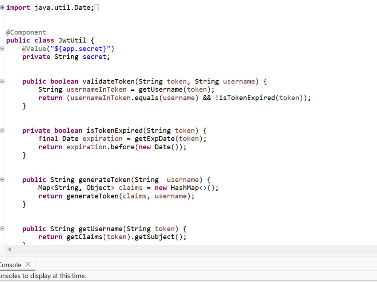
Task: Click 'final' keyword in isTokenExpired
Action: [48, 139]
